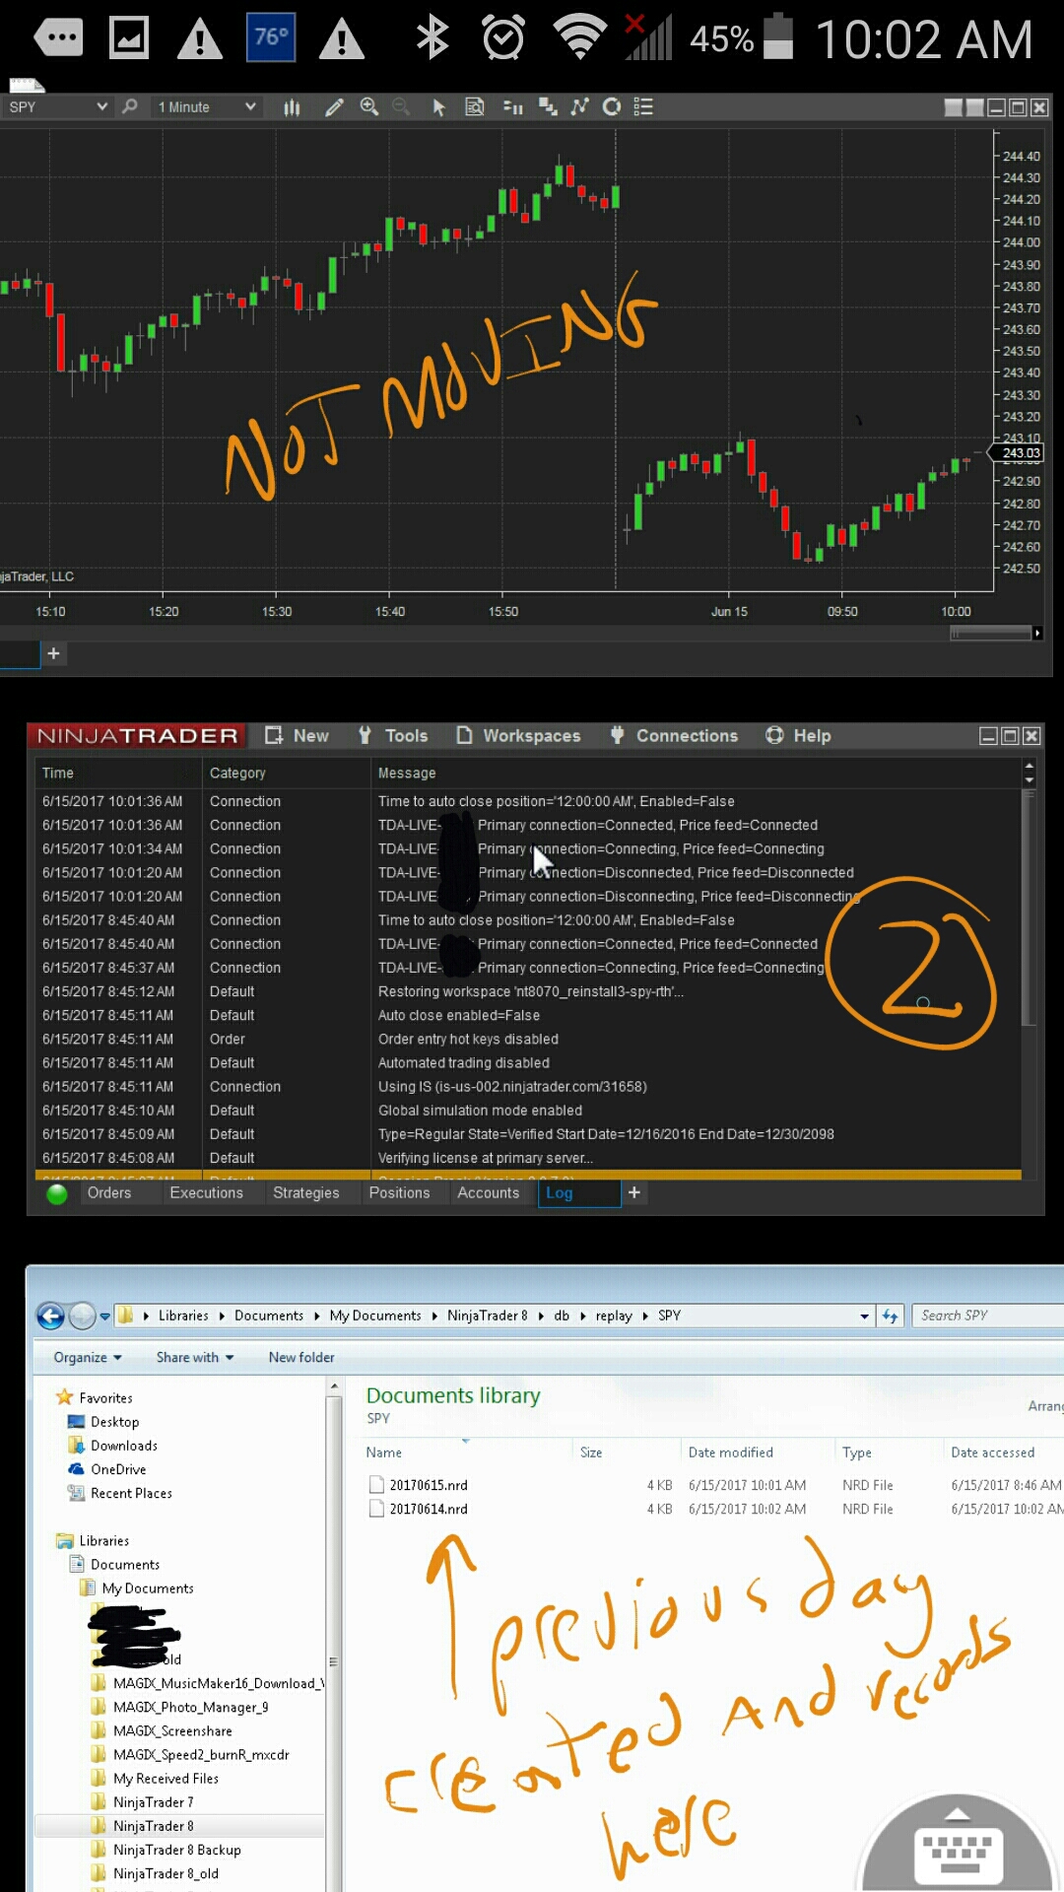Viewport: 1064px width, 1892px height.
Task: Click green connection status indicator
Action: click(x=57, y=1193)
